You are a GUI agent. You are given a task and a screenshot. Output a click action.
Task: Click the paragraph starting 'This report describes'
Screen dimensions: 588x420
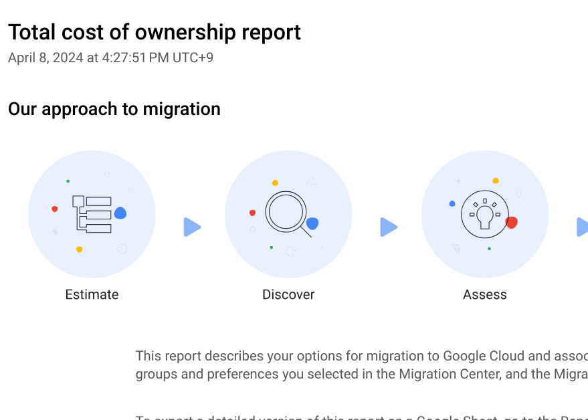tap(361, 365)
